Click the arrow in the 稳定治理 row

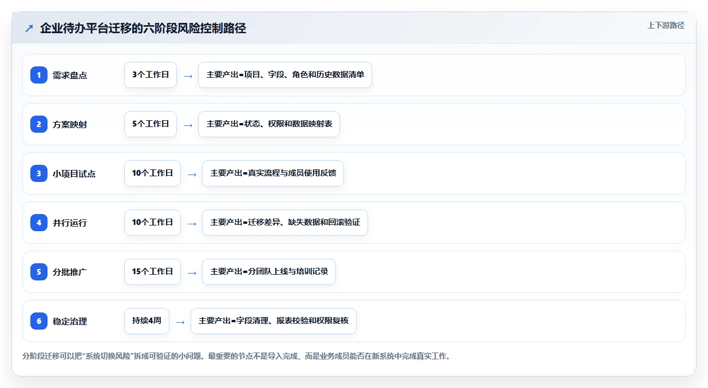click(180, 322)
